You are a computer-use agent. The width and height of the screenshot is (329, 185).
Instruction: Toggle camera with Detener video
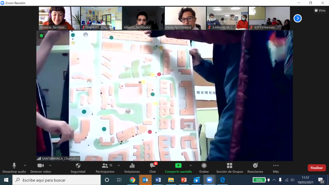41,166
